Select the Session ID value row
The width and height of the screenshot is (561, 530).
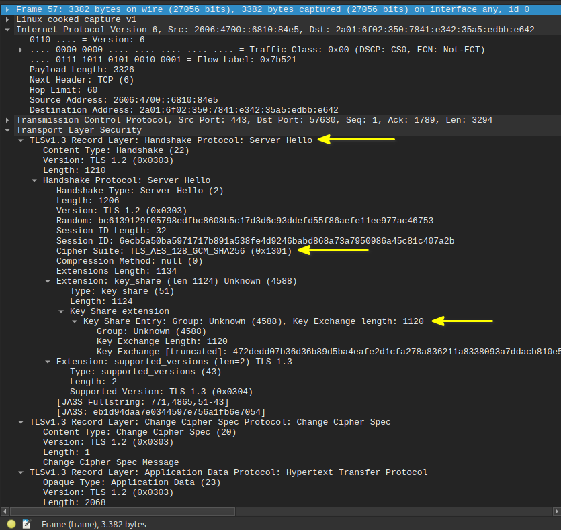click(x=255, y=241)
